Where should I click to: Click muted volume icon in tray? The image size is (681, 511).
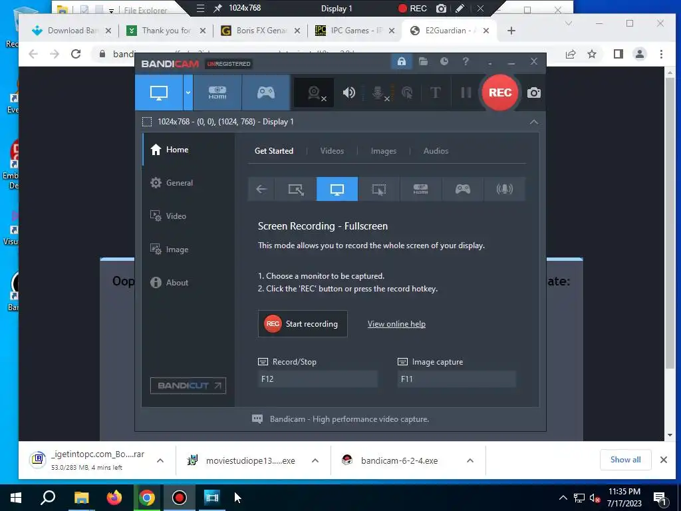pos(595,498)
